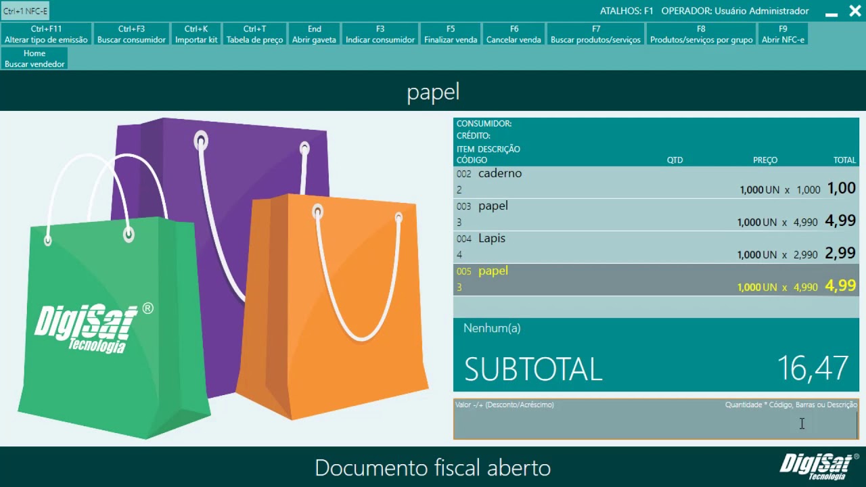Open Alterar tipo de emissão shortcut
Image resolution: width=866 pixels, height=487 pixels.
tap(46, 34)
